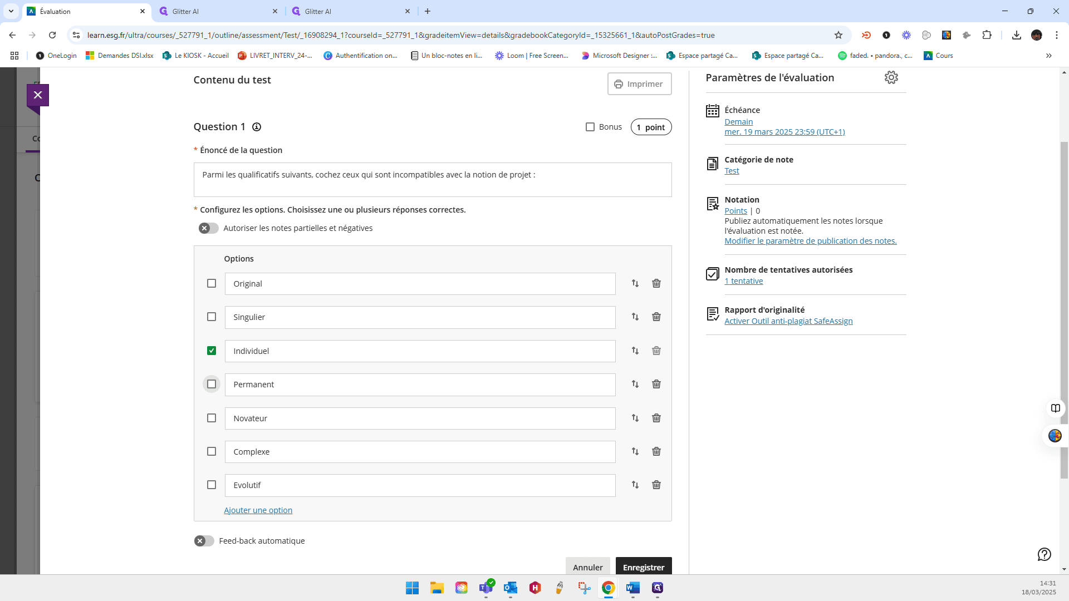Open the due date link mer. 19 mars 2025

tap(784, 132)
